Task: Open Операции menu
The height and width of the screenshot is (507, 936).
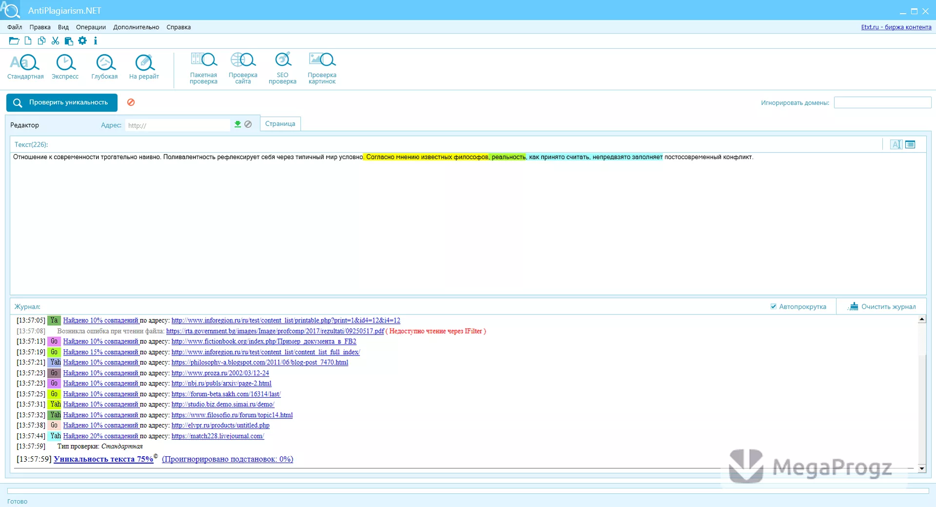Action: click(x=91, y=27)
